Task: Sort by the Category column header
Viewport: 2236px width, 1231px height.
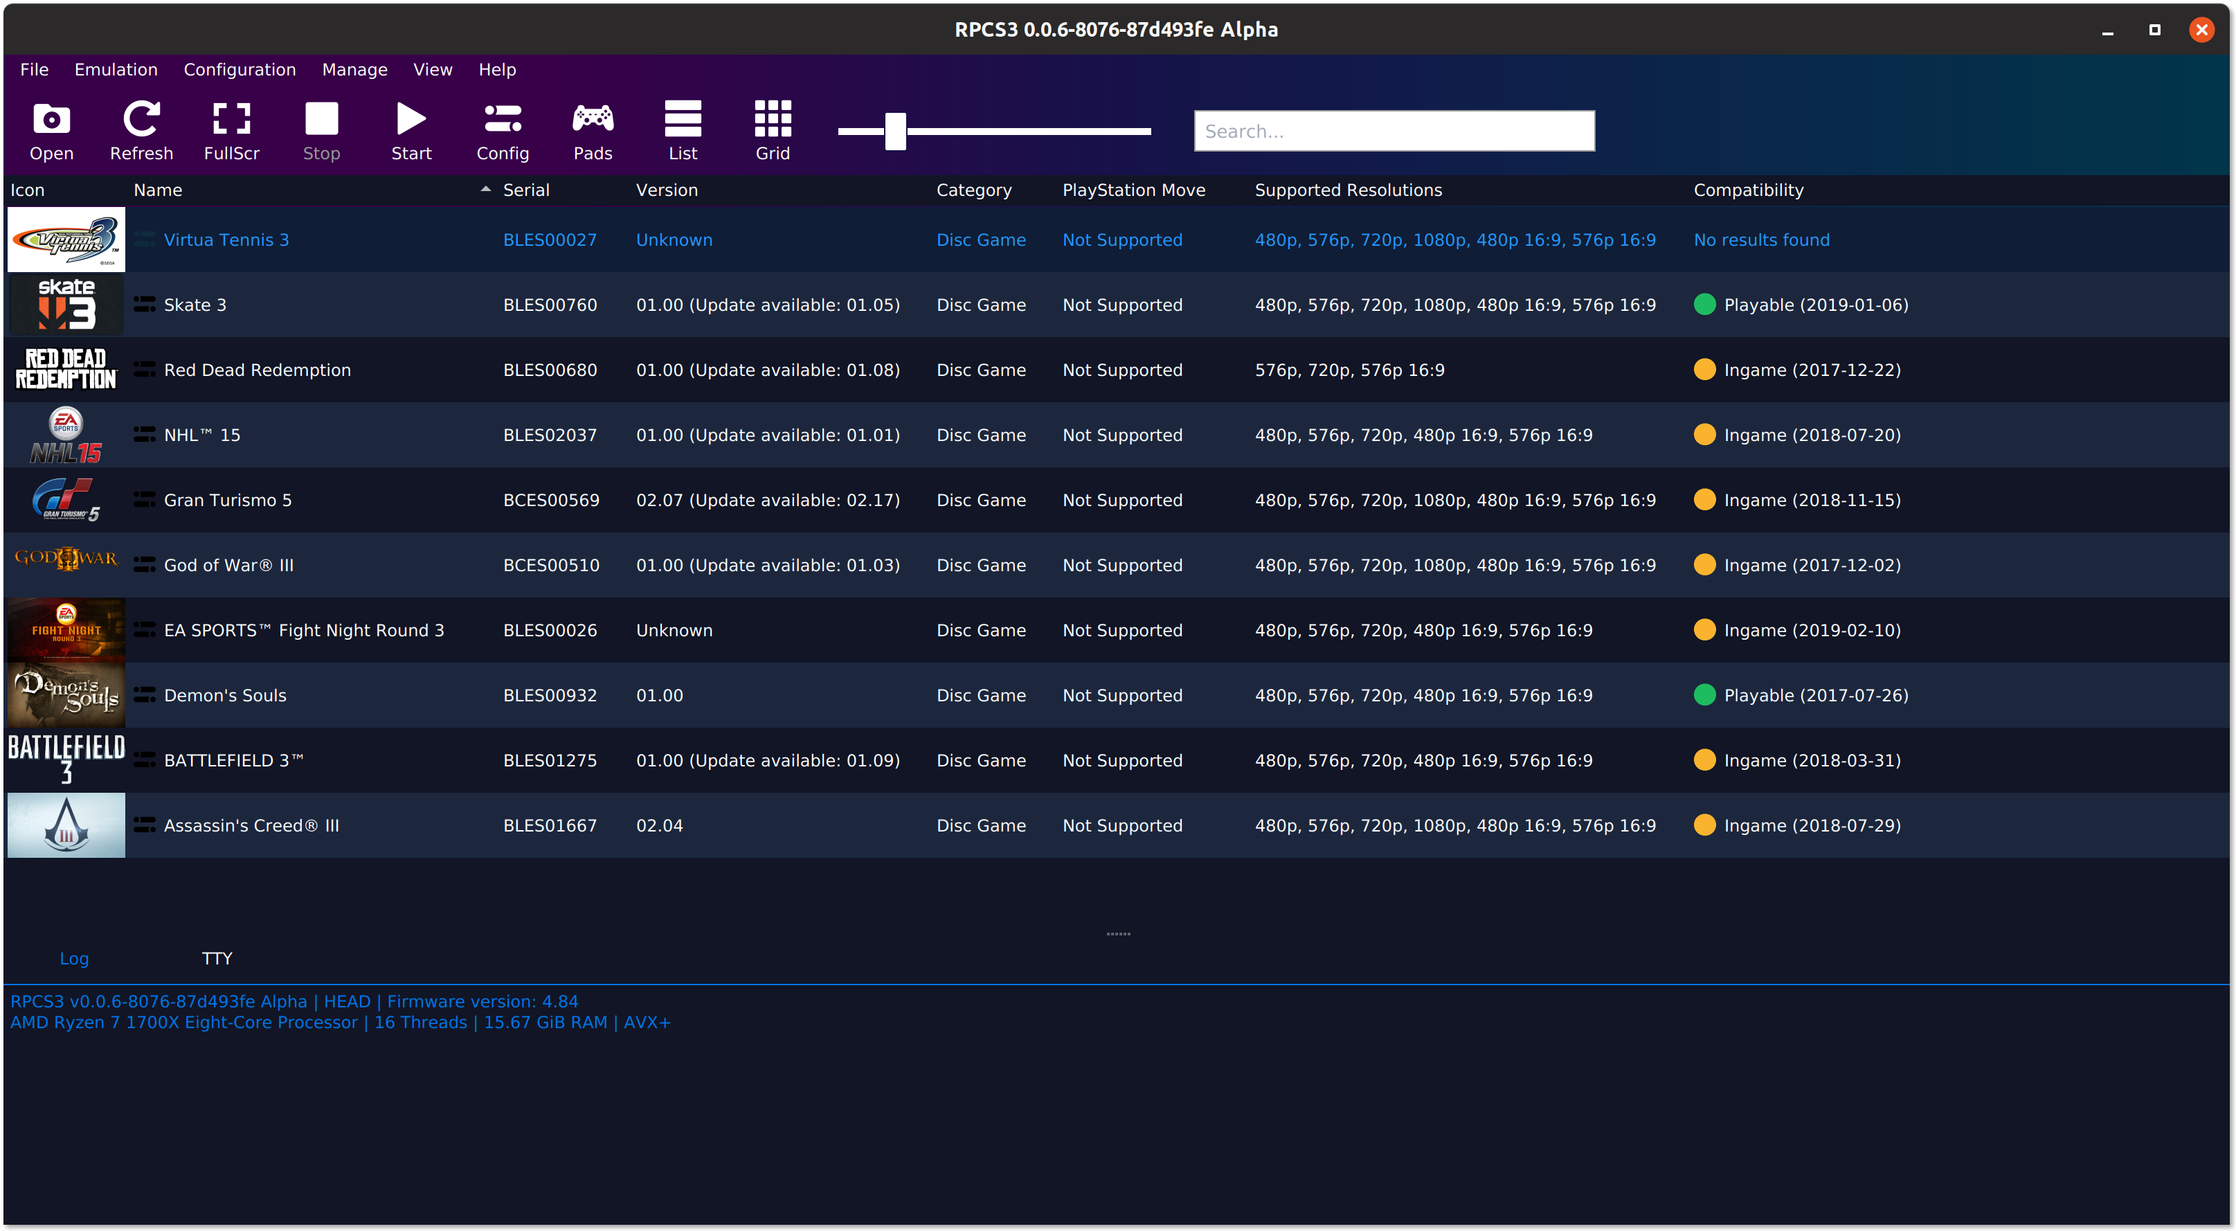Action: coord(974,190)
